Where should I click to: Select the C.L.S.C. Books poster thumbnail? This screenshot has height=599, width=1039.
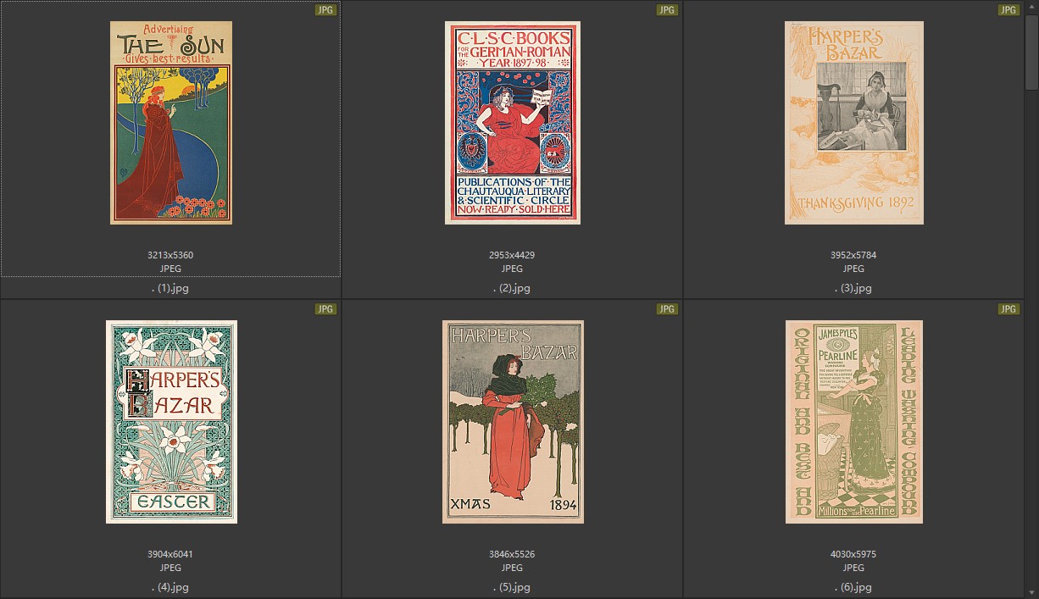pos(512,123)
